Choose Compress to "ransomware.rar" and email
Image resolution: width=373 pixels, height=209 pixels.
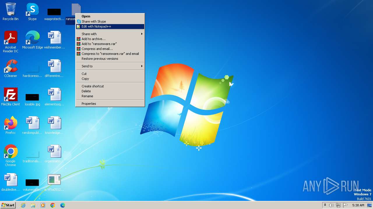110,54
